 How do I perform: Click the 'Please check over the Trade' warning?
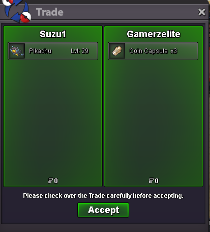(x=103, y=196)
